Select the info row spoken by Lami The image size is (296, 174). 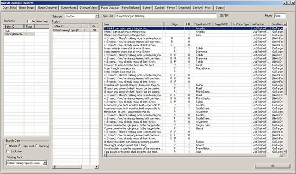point(193,35)
